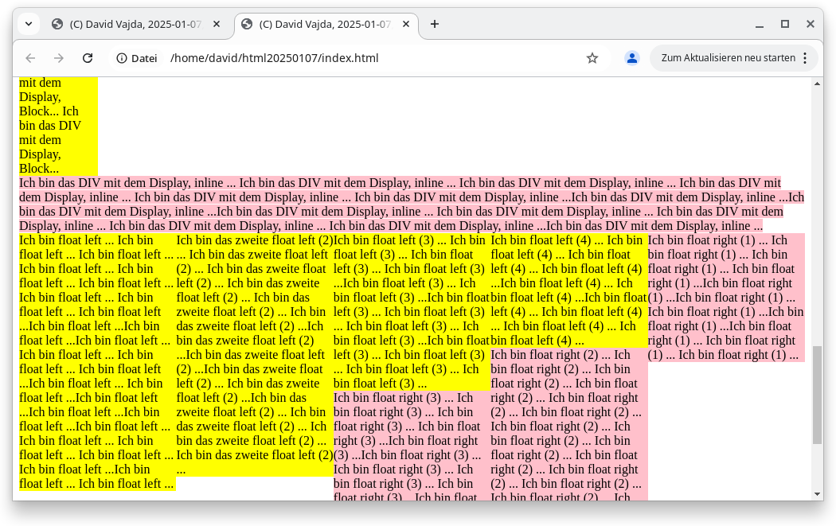
Task: Close the active index.html tab
Action: point(406,24)
